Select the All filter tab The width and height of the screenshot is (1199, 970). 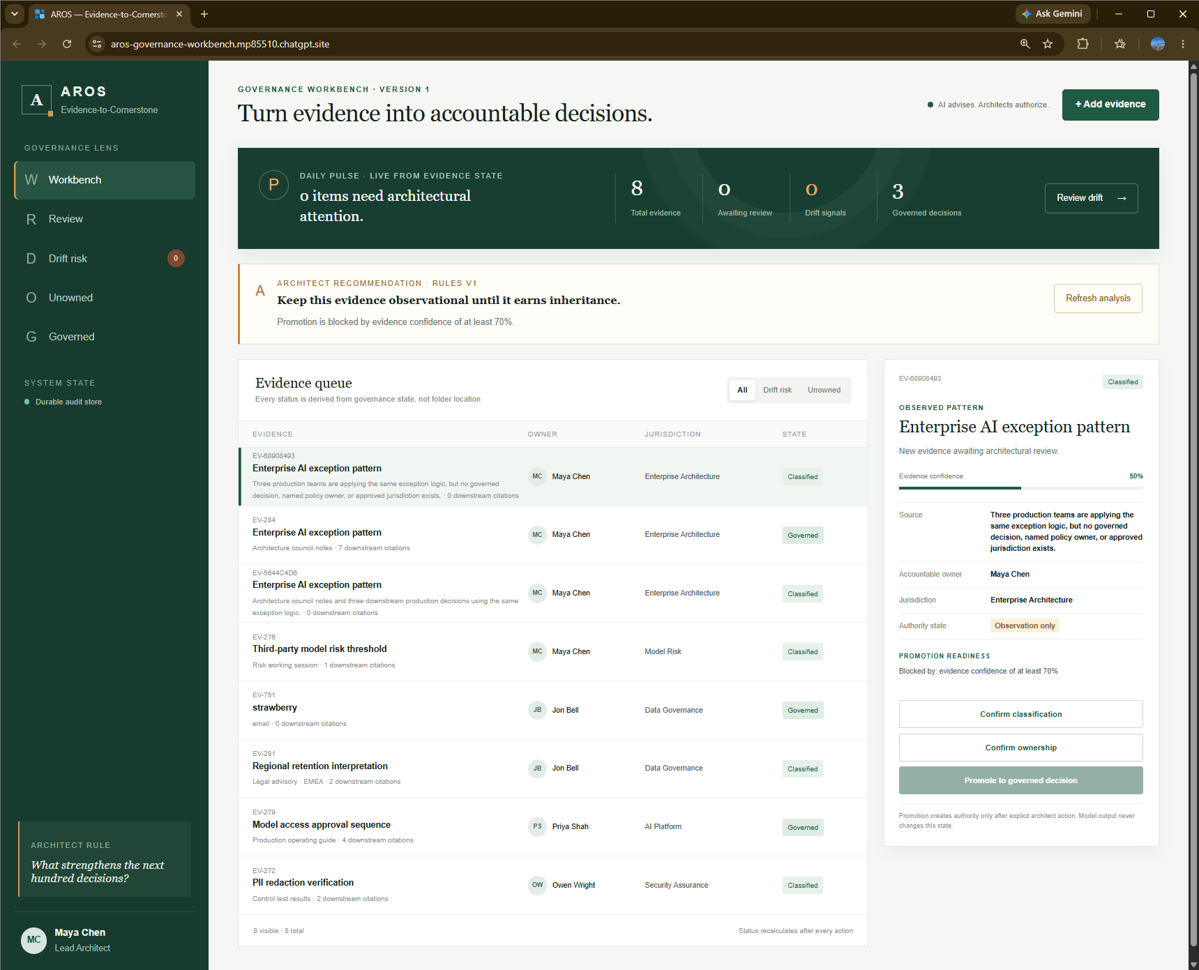742,391
